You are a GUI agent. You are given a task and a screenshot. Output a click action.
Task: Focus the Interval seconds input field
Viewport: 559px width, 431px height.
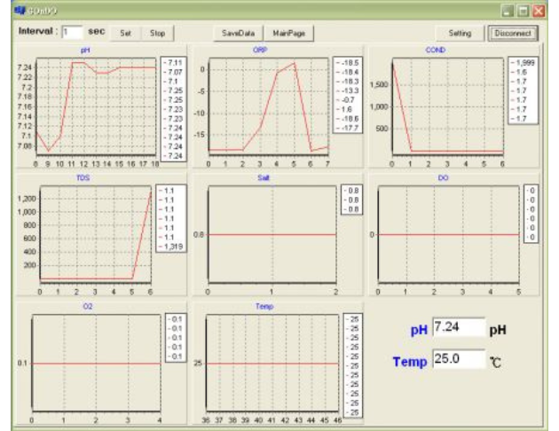pos(71,32)
